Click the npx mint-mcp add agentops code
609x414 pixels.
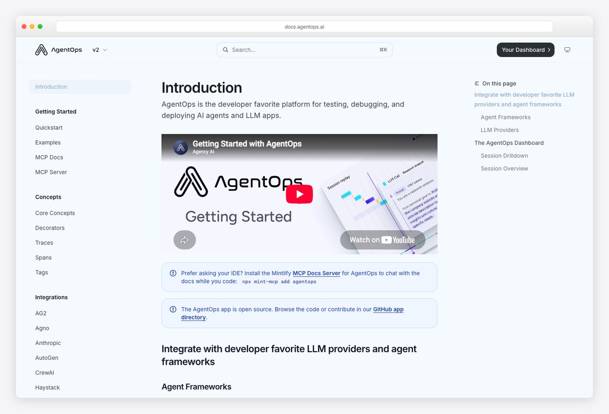(x=279, y=281)
